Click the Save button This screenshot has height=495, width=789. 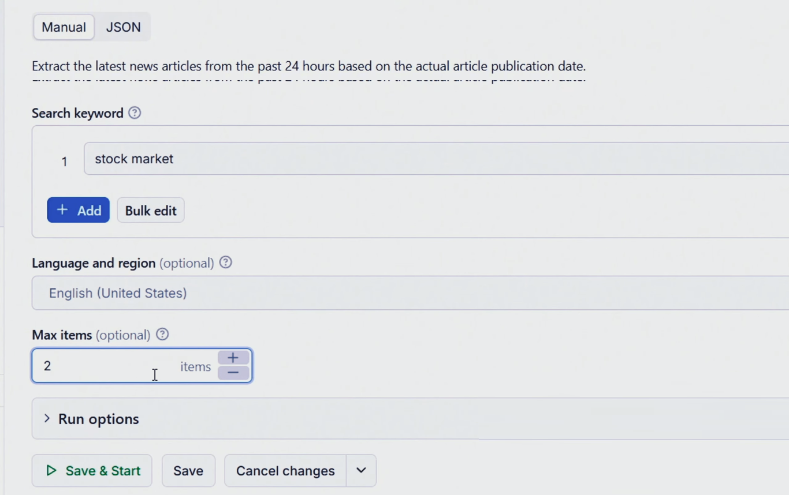[x=188, y=471]
